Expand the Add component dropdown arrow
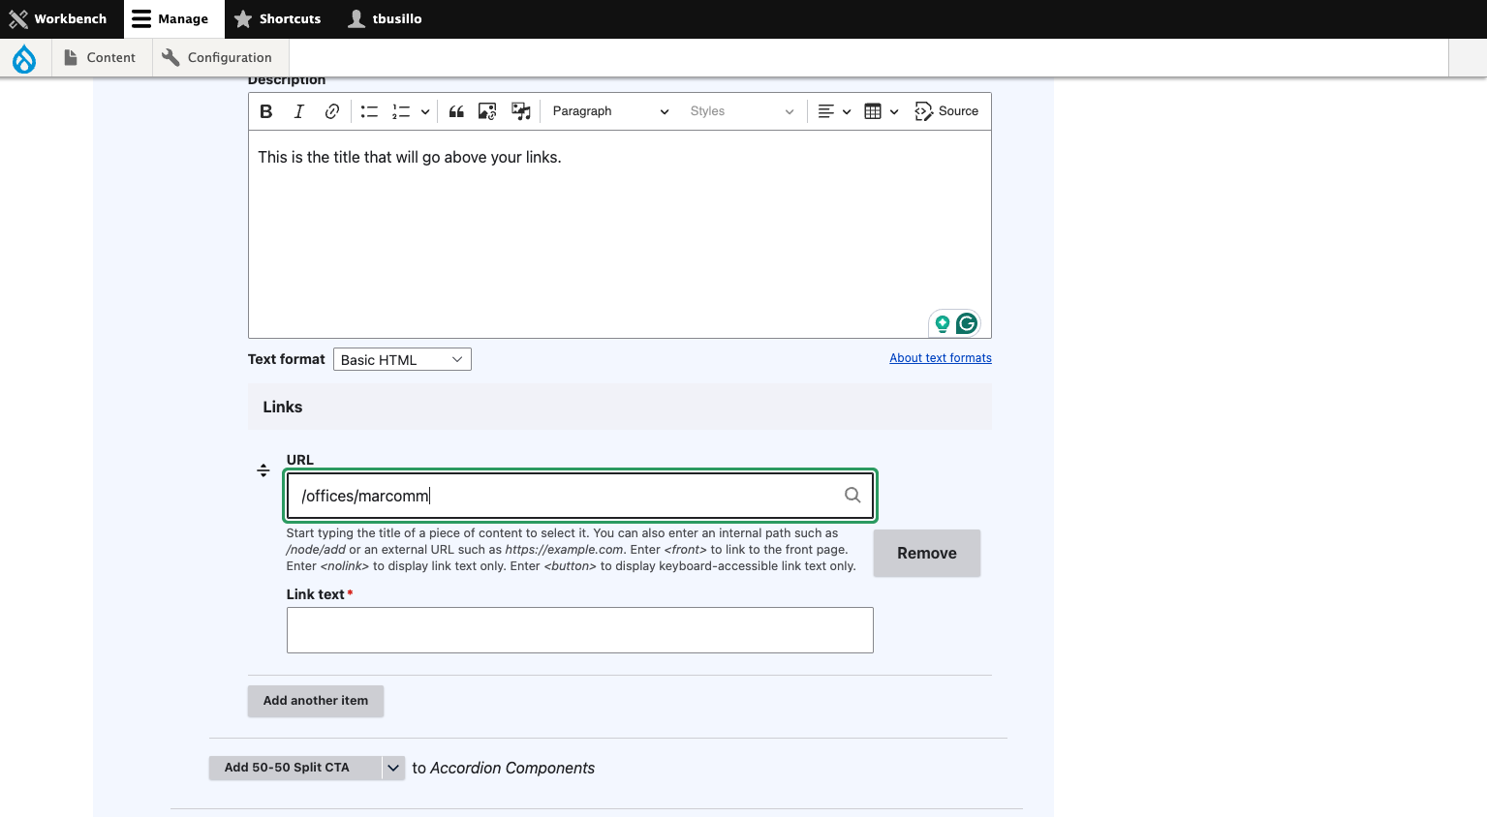Viewport: 1487px width, 817px height. 393,768
